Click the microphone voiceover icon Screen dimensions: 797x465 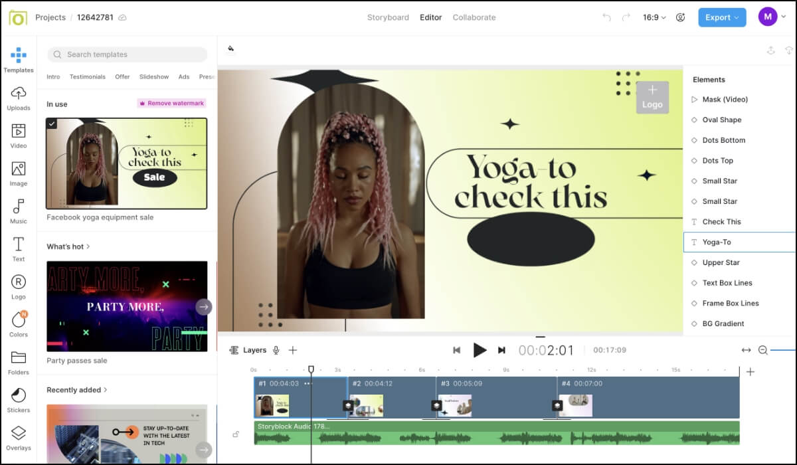point(276,350)
